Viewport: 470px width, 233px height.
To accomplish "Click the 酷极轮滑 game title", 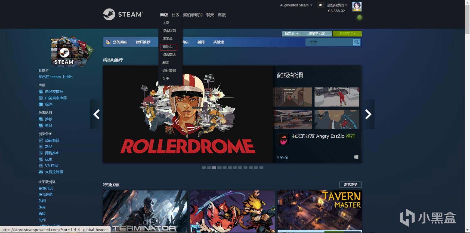I will pyautogui.click(x=290, y=75).
